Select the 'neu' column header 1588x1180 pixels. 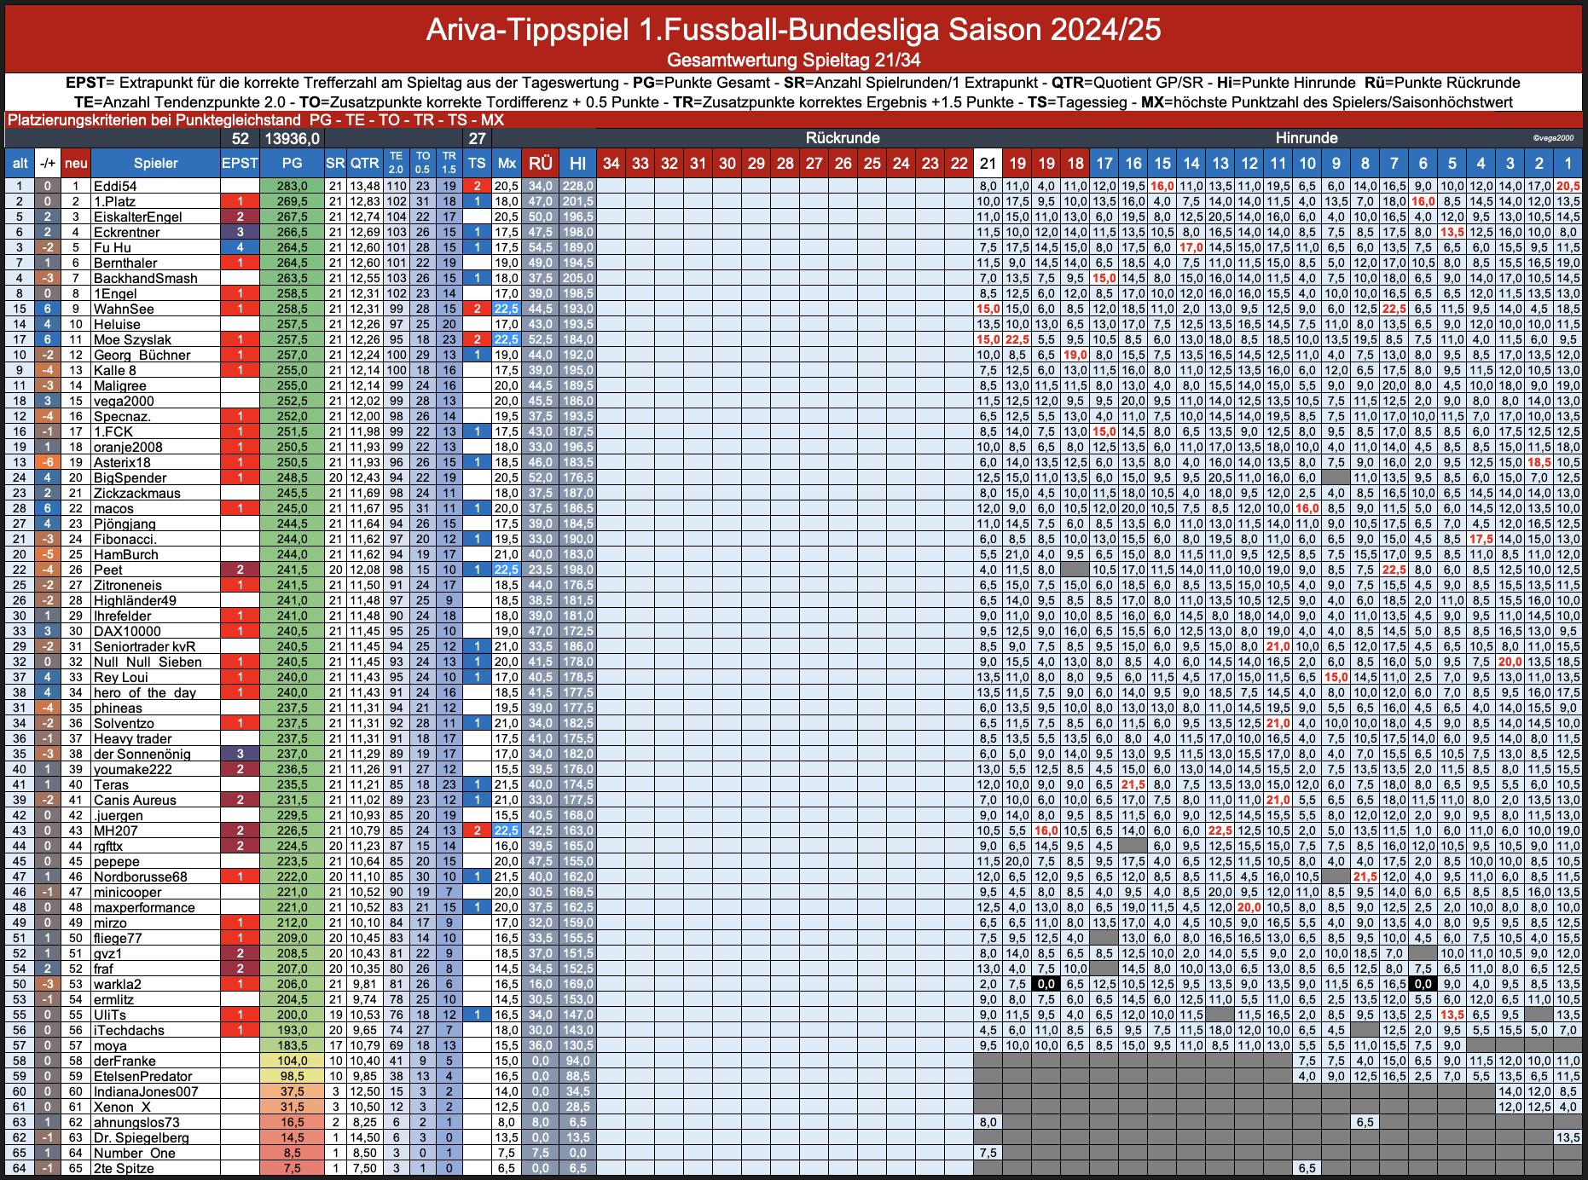[x=76, y=163]
